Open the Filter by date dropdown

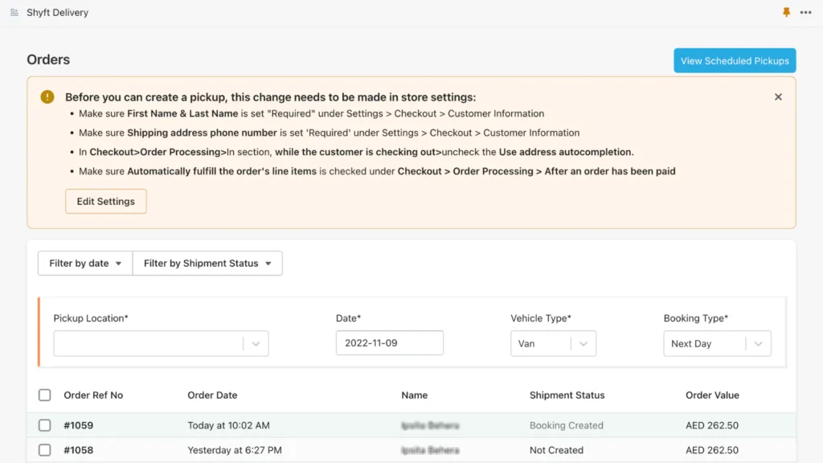pos(85,263)
